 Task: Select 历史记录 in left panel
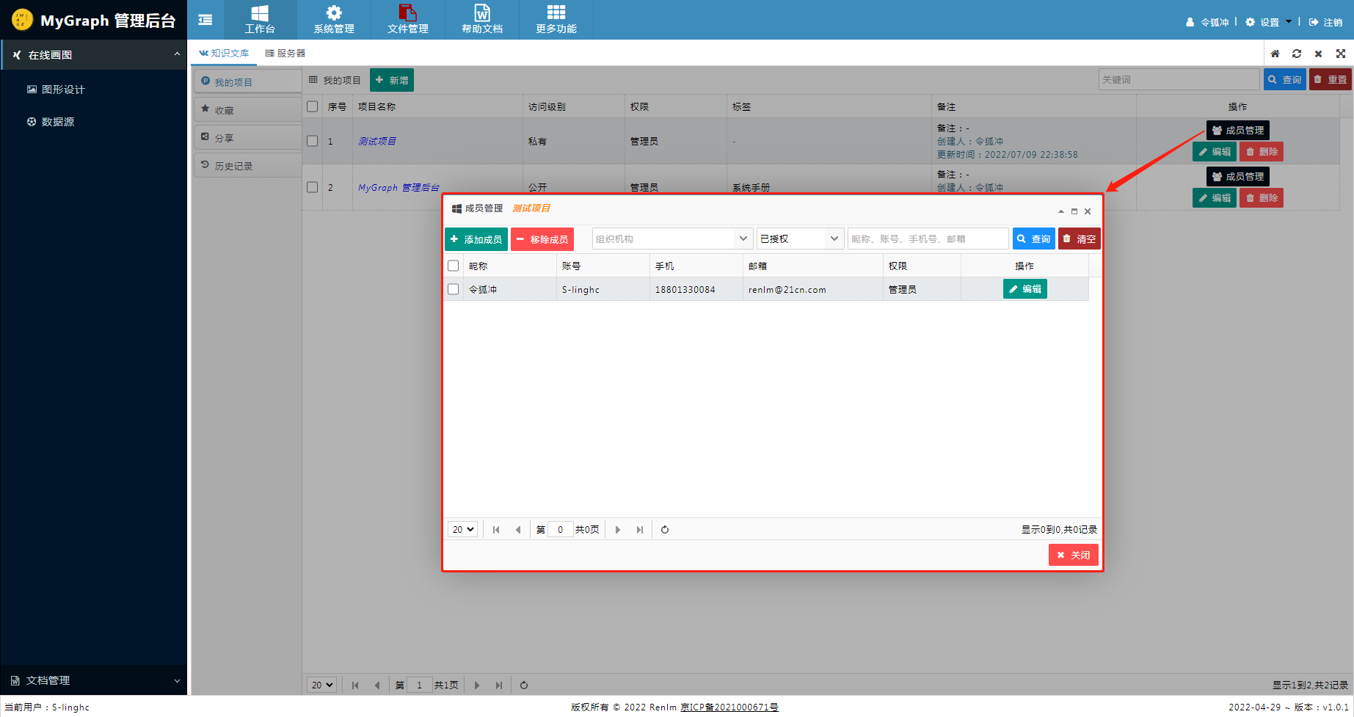(x=248, y=166)
